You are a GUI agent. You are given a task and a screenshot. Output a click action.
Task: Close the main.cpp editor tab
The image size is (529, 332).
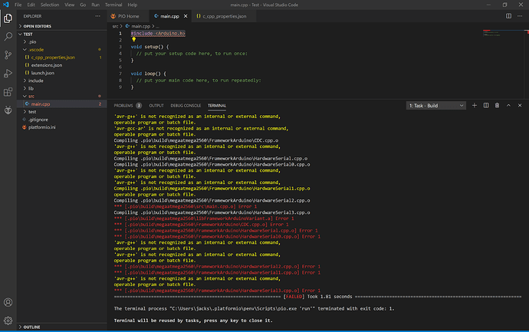186,16
